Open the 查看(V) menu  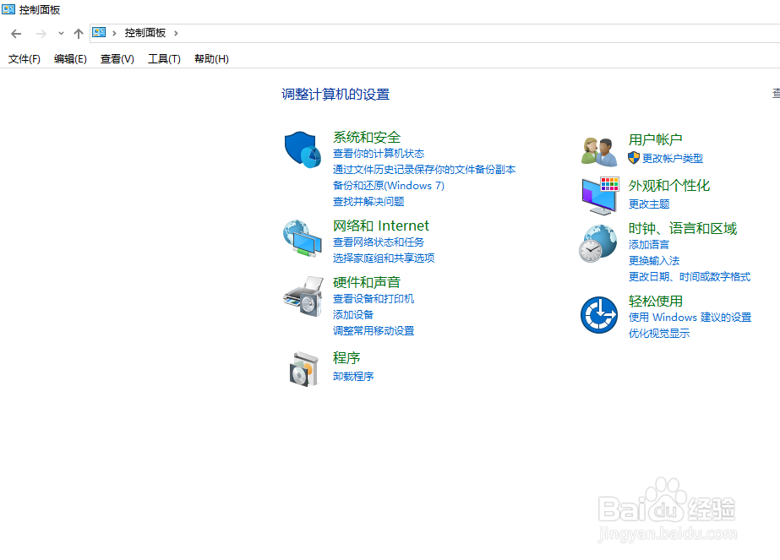[x=117, y=58]
